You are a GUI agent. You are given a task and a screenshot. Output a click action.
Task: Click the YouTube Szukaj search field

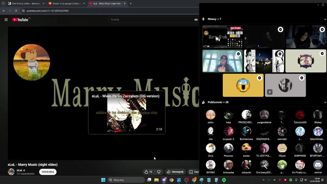click(x=151, y=19)
